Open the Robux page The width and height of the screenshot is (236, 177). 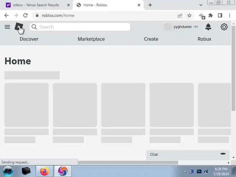pos(204,39)
